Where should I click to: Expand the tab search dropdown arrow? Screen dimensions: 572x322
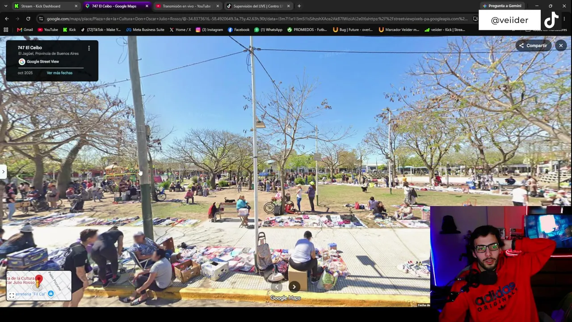6,6
